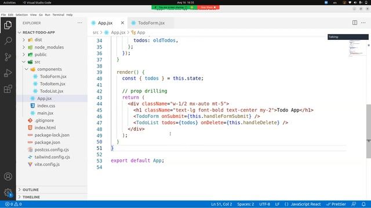Open the Manage gear icon
This screenshot has width=371, height=208.
click(x=8, y=192)
